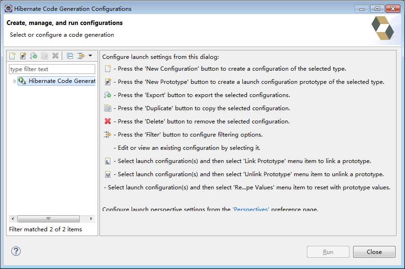Open the 'Perspectives' preference page link
Viewport: 405px width, 269px height.
point(251,209)
